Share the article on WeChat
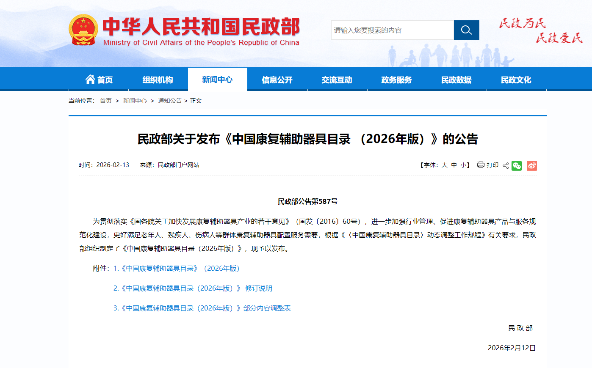 [x=517, y=165]
